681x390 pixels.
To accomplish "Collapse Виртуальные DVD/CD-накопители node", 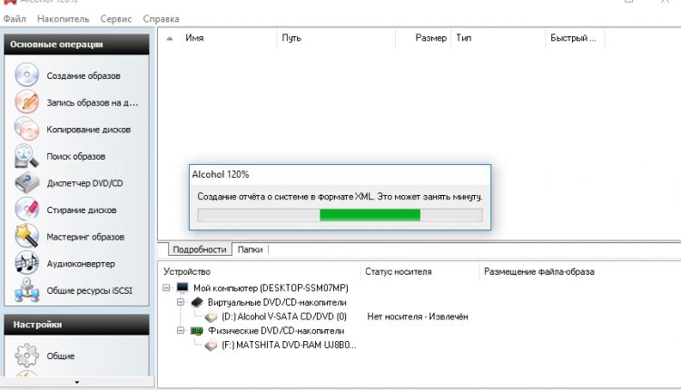I will click(181, 302).
